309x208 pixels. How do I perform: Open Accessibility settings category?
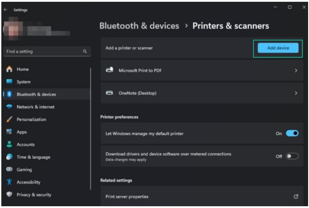28,182
